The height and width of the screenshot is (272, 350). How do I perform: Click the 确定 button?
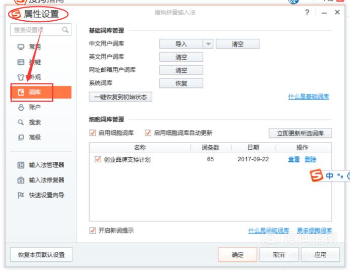[x=238, y=255]
